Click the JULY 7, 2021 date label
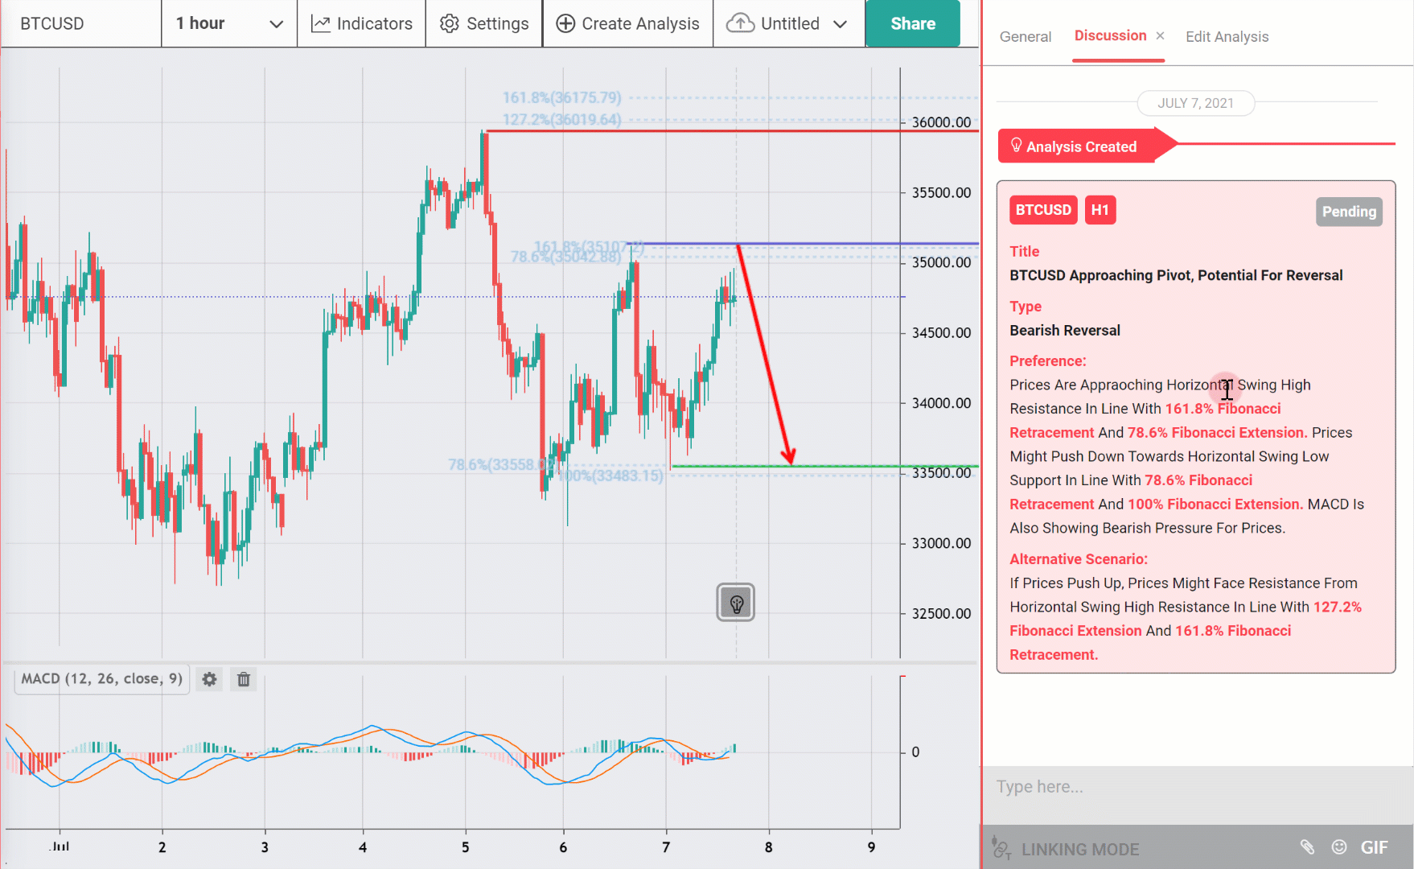Viewport: 1414px width, 869px height. pyautogui.click(x=1195, y=103)
